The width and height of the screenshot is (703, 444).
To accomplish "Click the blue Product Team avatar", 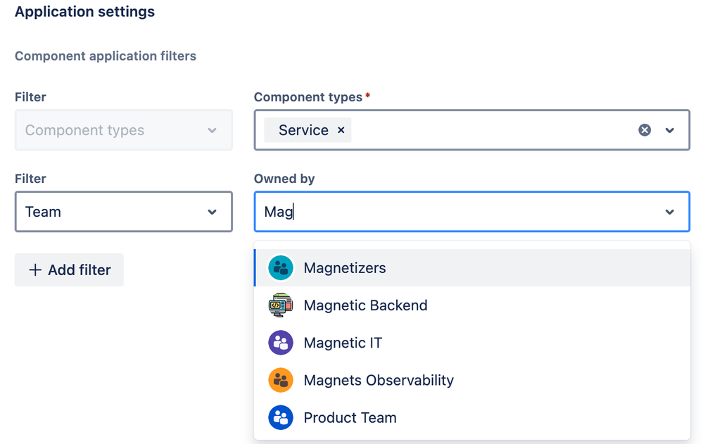I will point(281,418).
